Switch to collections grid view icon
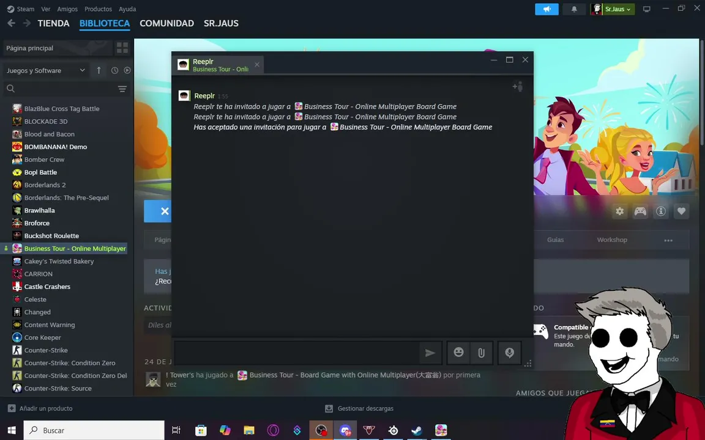705x440 pixels. click(x=122, y=48)
